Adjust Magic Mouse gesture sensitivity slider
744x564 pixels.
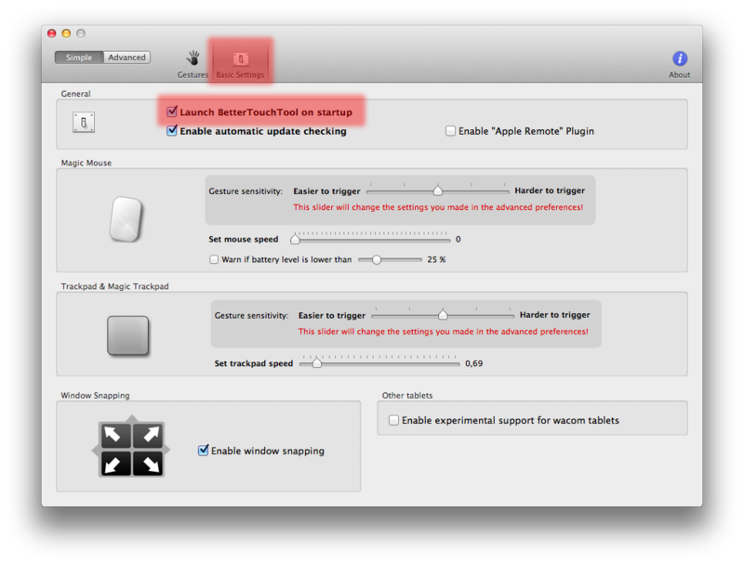pyautogui.click(x=437, y=190)
